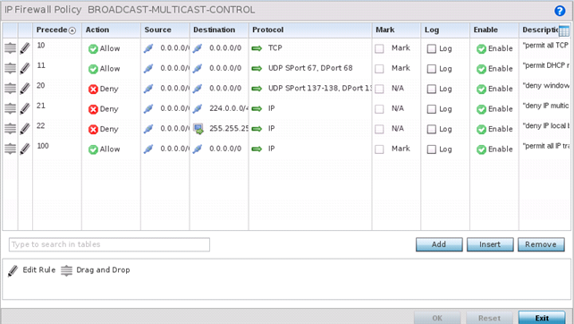574x324 pixels.
Task: Sort by Precedence column arrow
Action: point(72,30)
